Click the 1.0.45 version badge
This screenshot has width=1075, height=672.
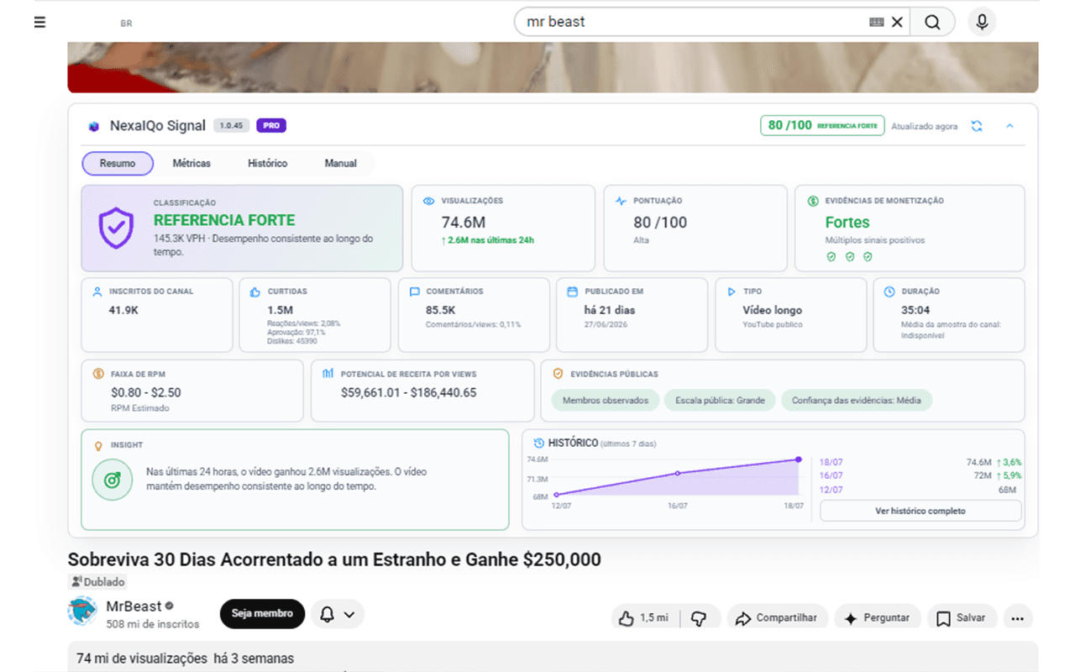pyautogui.click(x=231, y=126)
